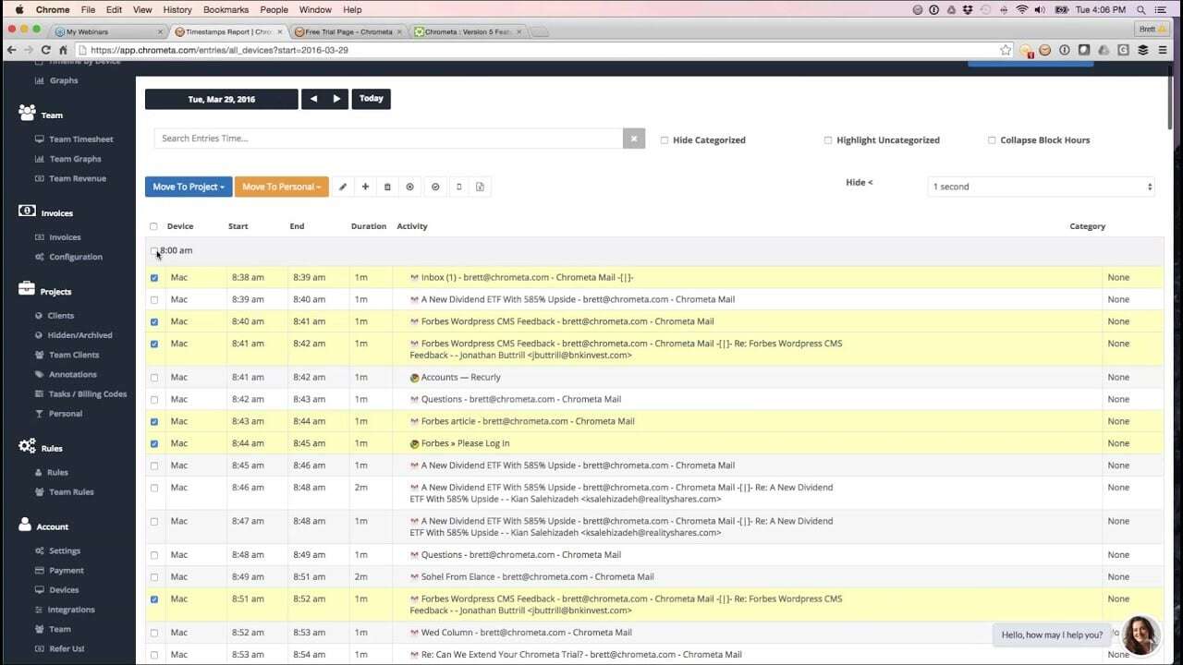Open Spotlight search magnifier
The height and width of the screenshot is (665, 1183).
click(x=1142, y=9)
